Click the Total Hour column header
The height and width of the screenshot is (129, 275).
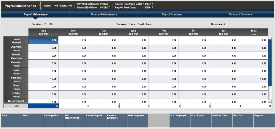(x=253, y=32)
